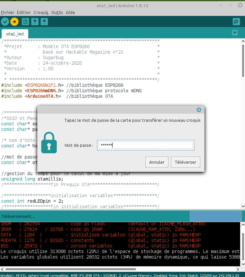Open the Aide menu

(70, 12)
